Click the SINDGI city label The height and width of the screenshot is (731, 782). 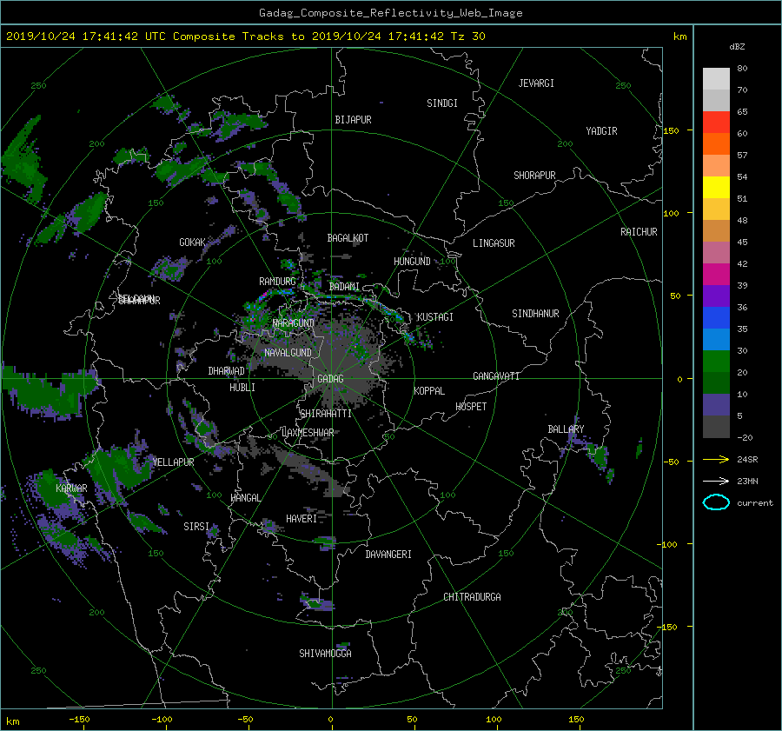[442, 103]
